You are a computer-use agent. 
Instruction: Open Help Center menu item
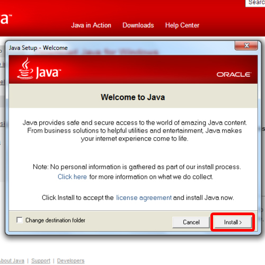point(182,25)
